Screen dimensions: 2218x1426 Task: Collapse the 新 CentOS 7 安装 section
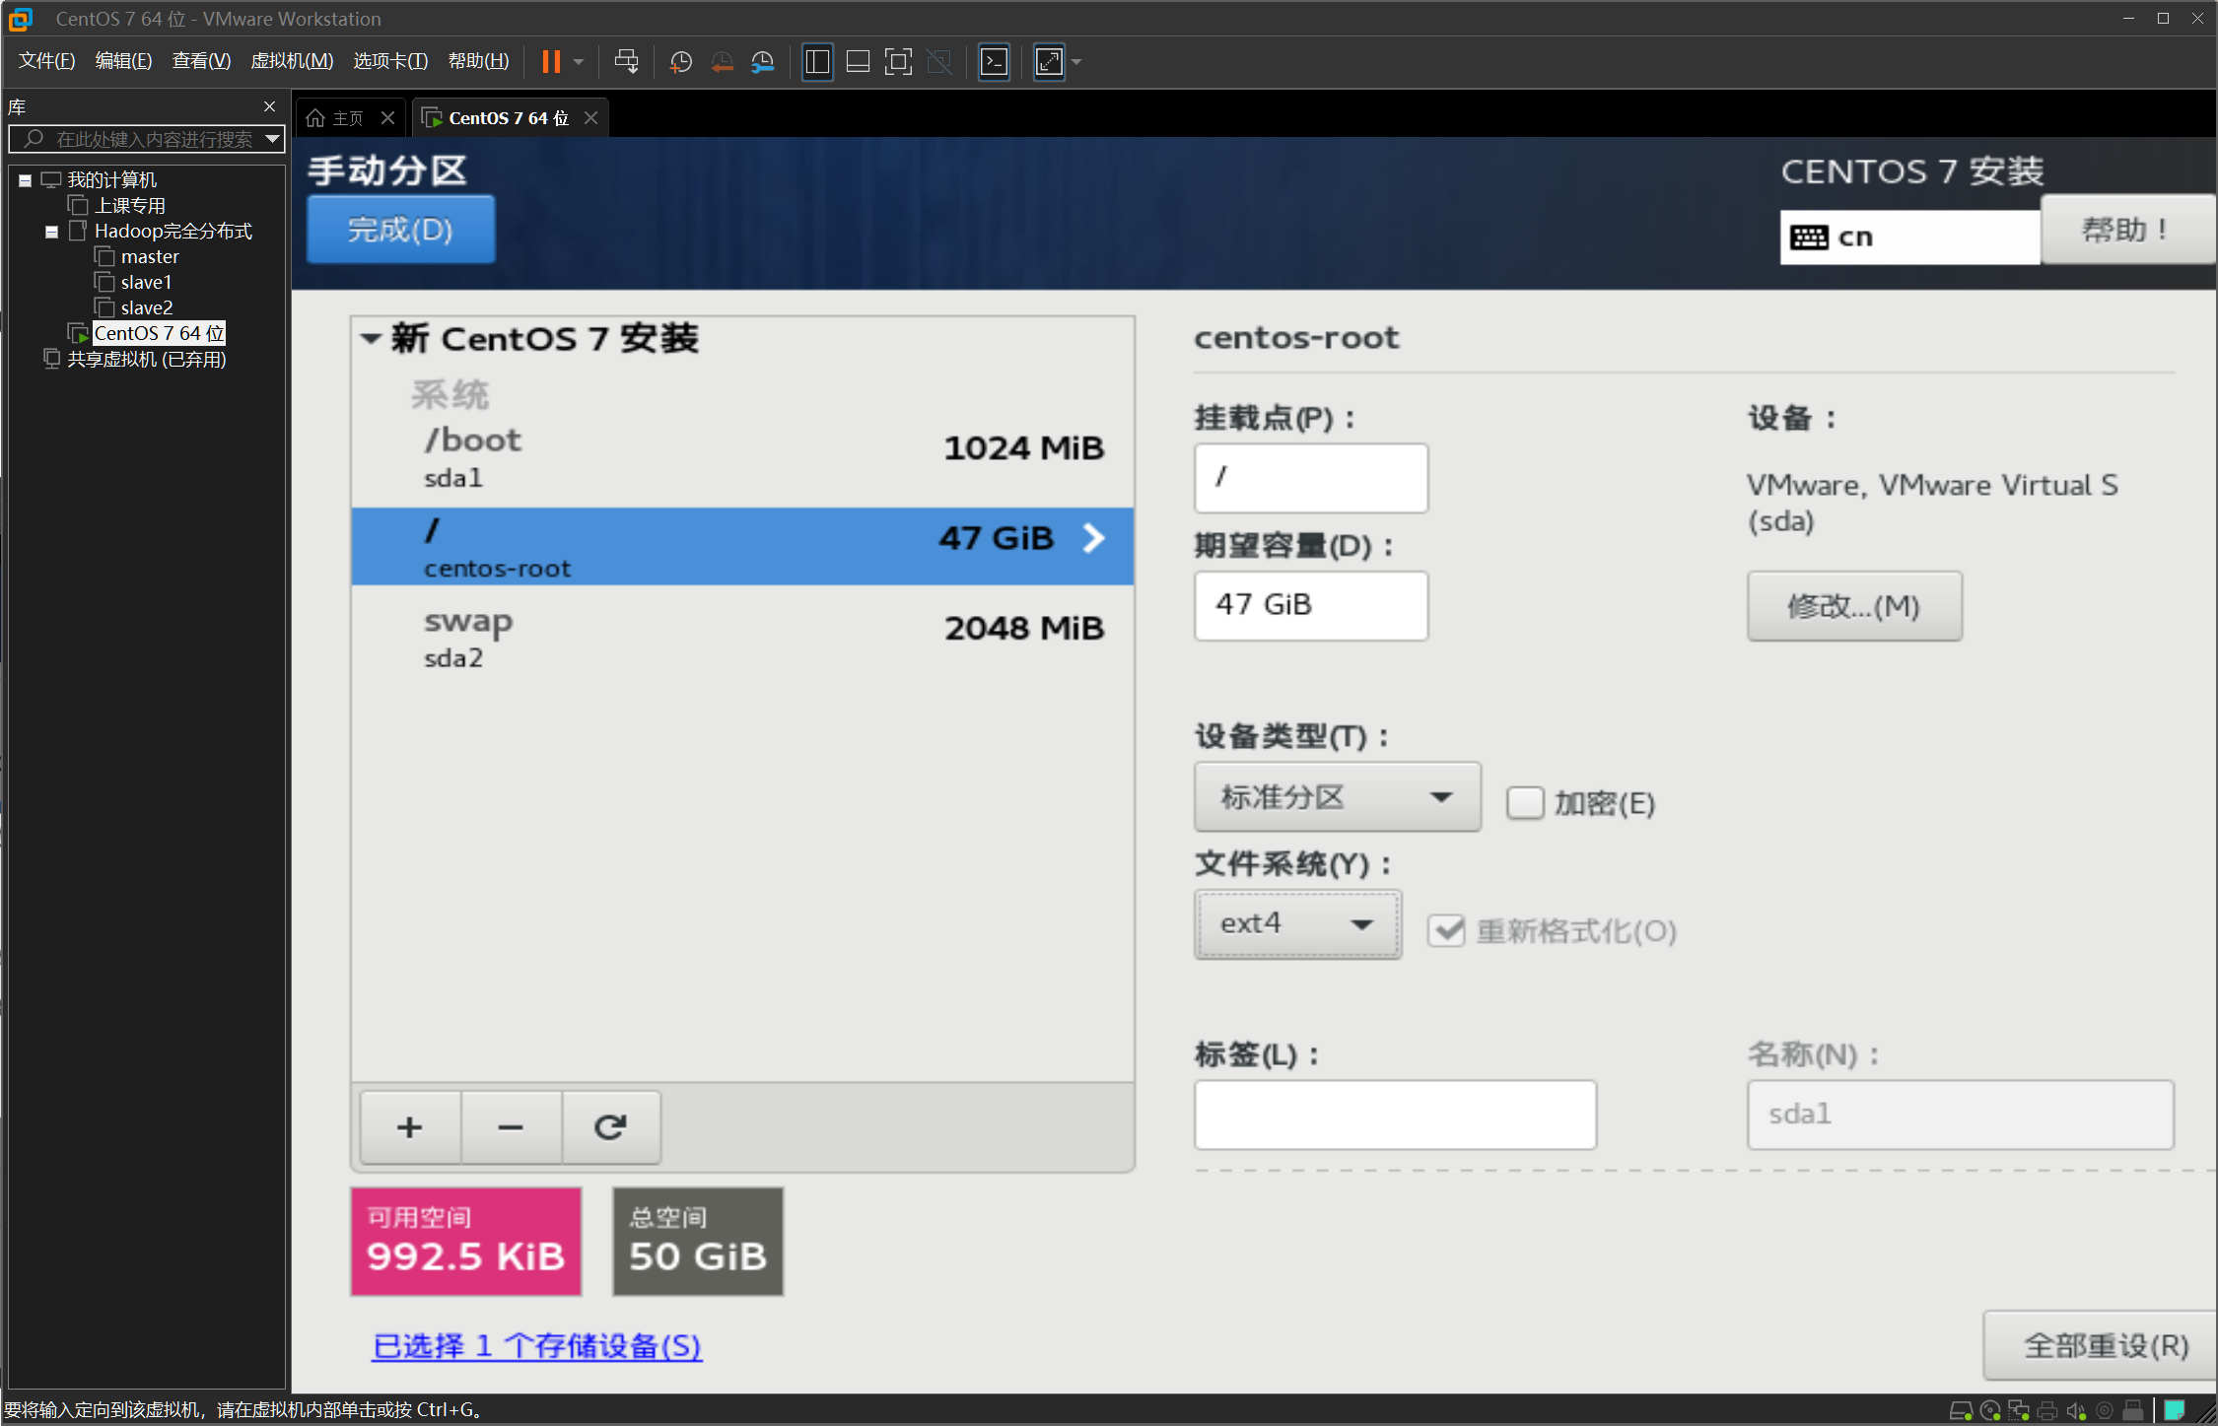(371, 339)
